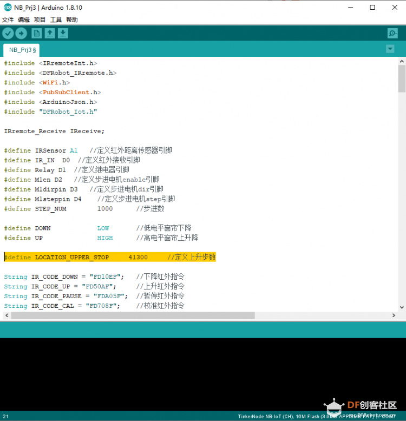
Task: Open the 文件 menu
Action: tap(8, 19)
